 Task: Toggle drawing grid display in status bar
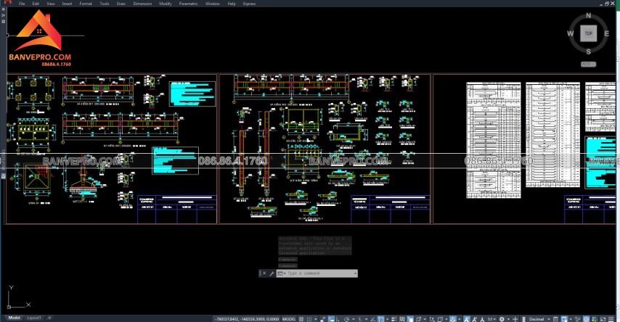click(x=301, y=318)
